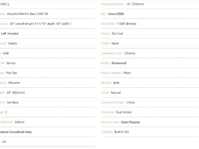Select the Tuners value Die Cast
Viewport: 199px width, 149px height.
117,34
